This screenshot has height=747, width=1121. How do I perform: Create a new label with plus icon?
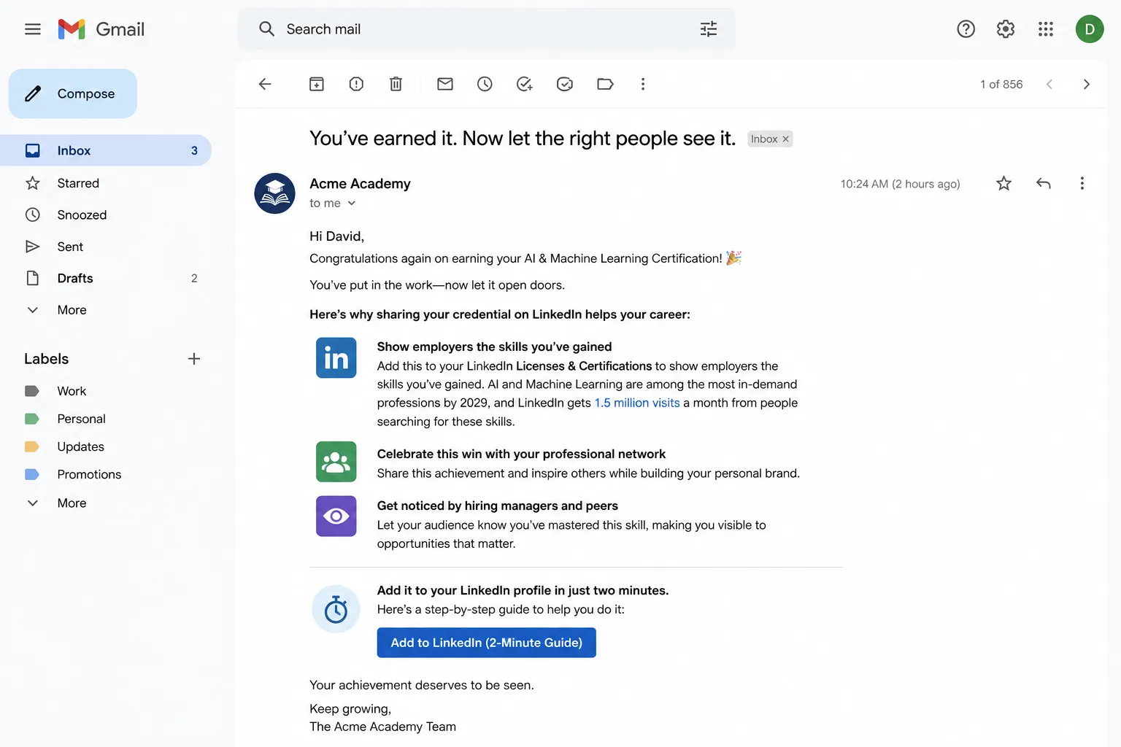click(x=194, y=359)
